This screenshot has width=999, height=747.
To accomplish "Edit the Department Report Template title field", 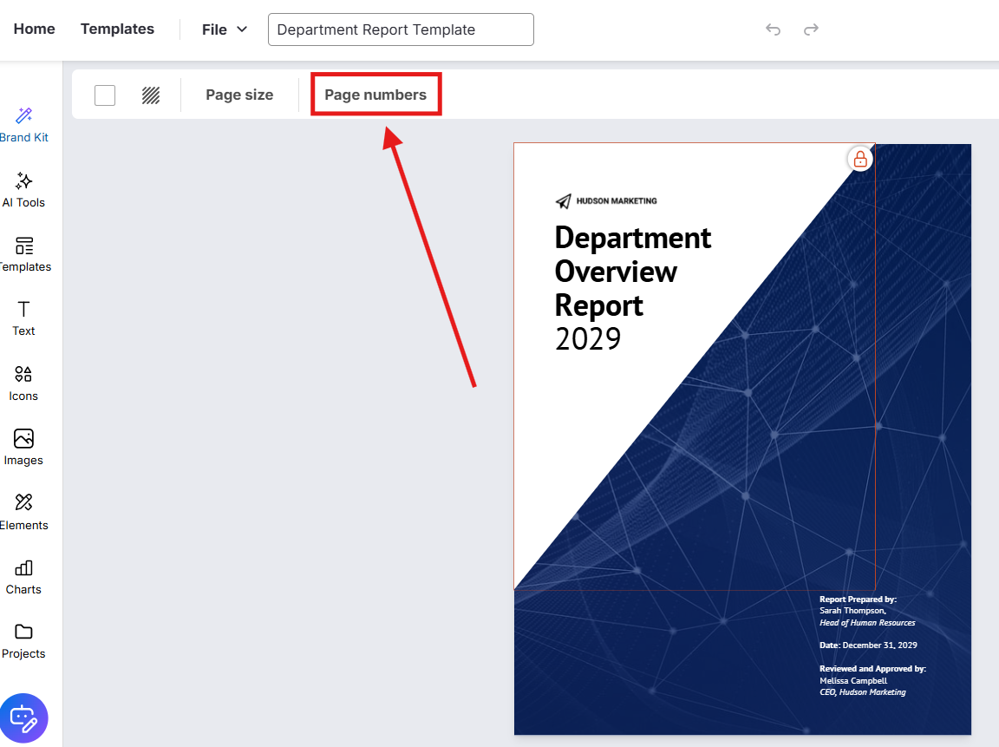I will pos(401,29).
